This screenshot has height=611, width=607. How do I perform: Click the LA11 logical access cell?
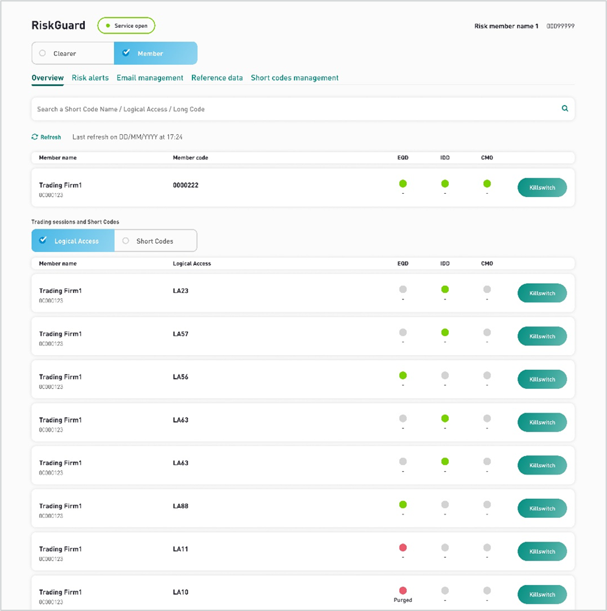(x=180, y=549)
